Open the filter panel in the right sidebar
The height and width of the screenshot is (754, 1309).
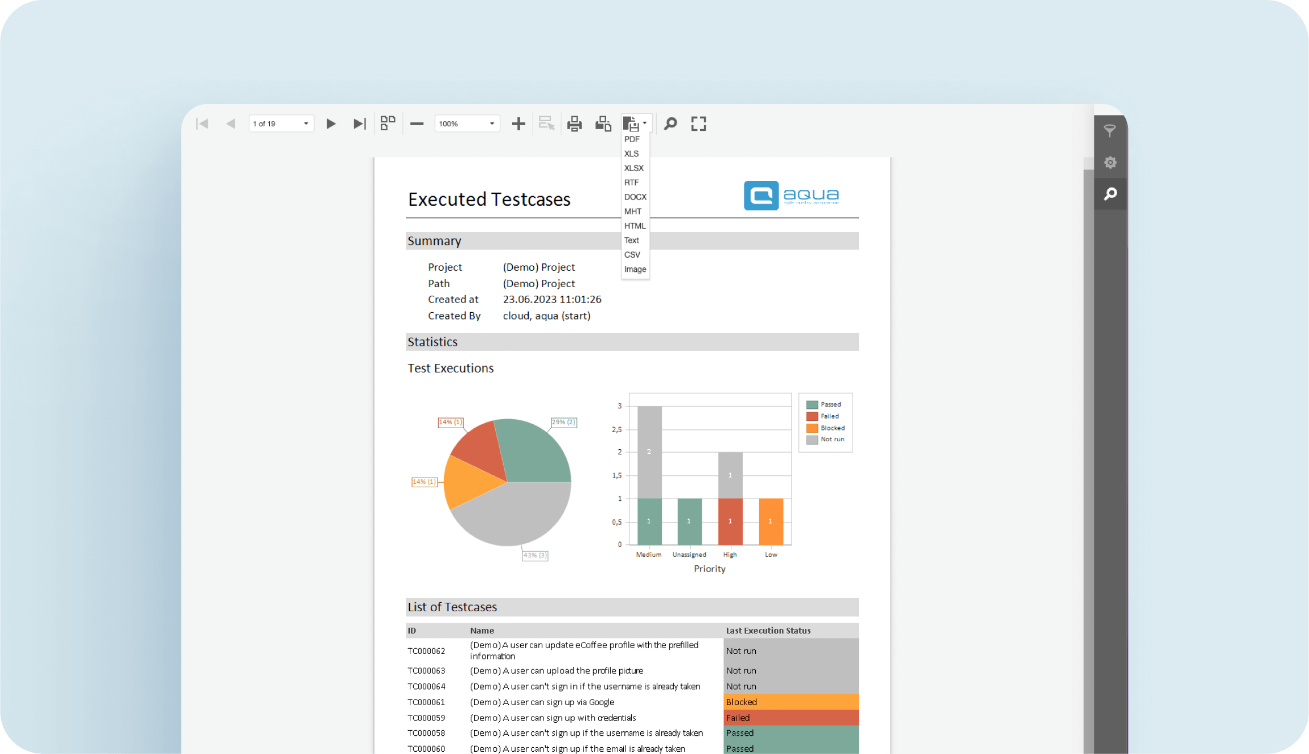(1110, 131)
